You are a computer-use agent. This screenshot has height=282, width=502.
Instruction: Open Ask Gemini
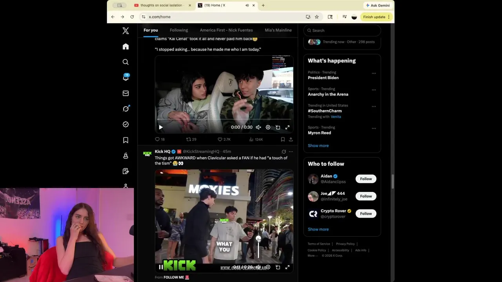(x=378, y=5)
